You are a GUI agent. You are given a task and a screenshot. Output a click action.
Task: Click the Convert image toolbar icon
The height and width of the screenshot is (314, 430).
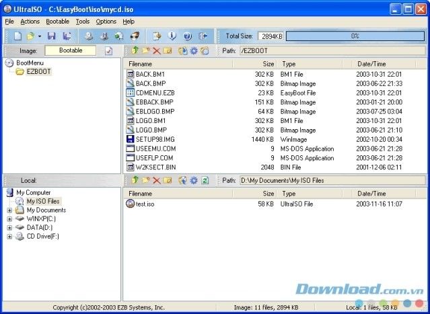coord(119,36)
